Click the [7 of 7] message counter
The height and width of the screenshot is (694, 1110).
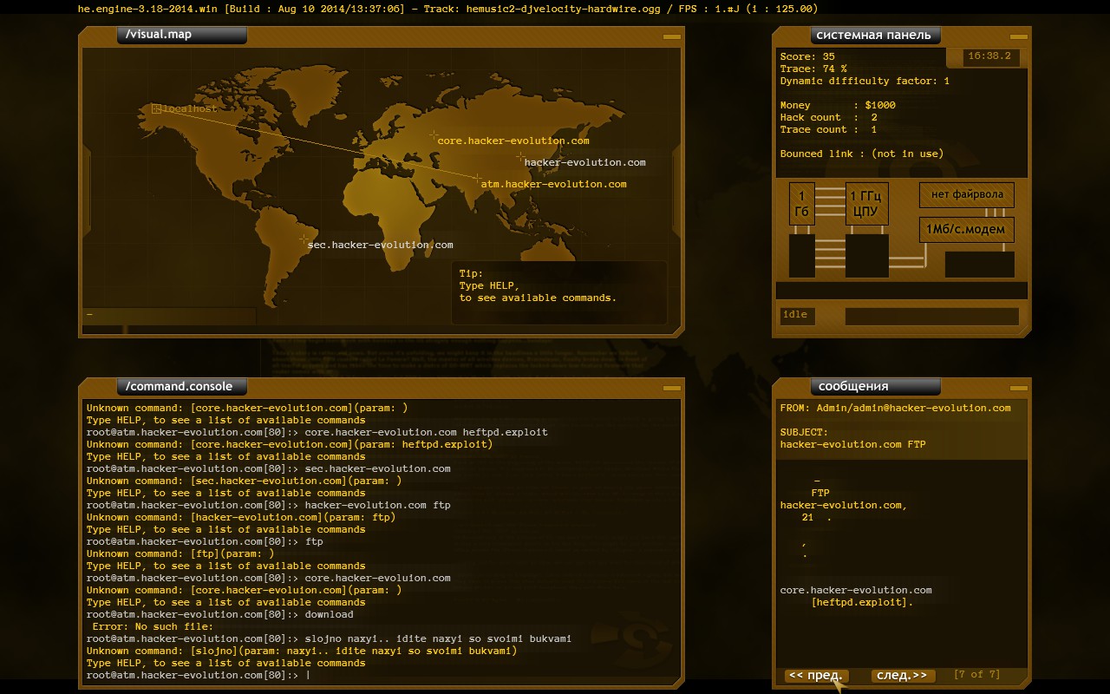tap(976, 675)
